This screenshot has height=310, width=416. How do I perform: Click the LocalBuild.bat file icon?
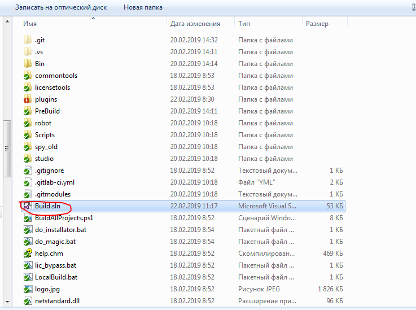point(28,277)
